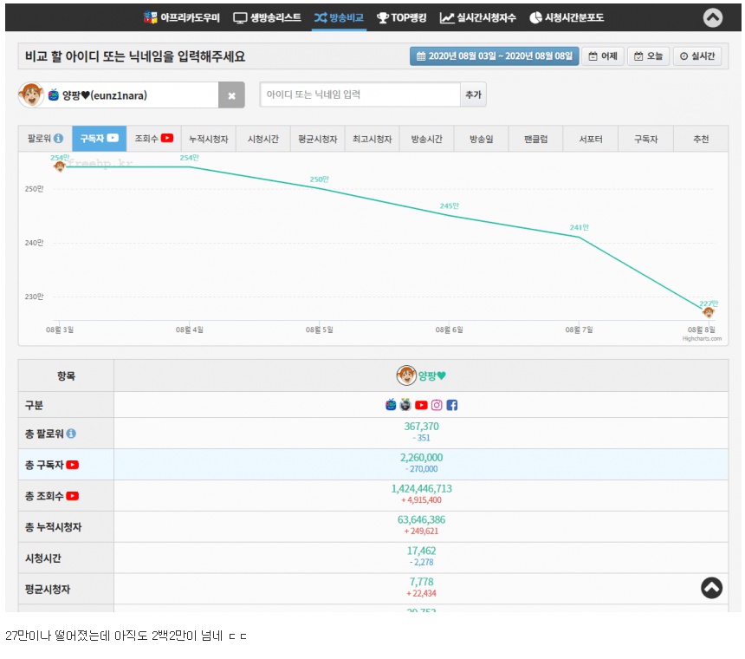Open 실시간시청자수 menu
The width and height of the screenshot is (745, 659).
coord(477,17)
